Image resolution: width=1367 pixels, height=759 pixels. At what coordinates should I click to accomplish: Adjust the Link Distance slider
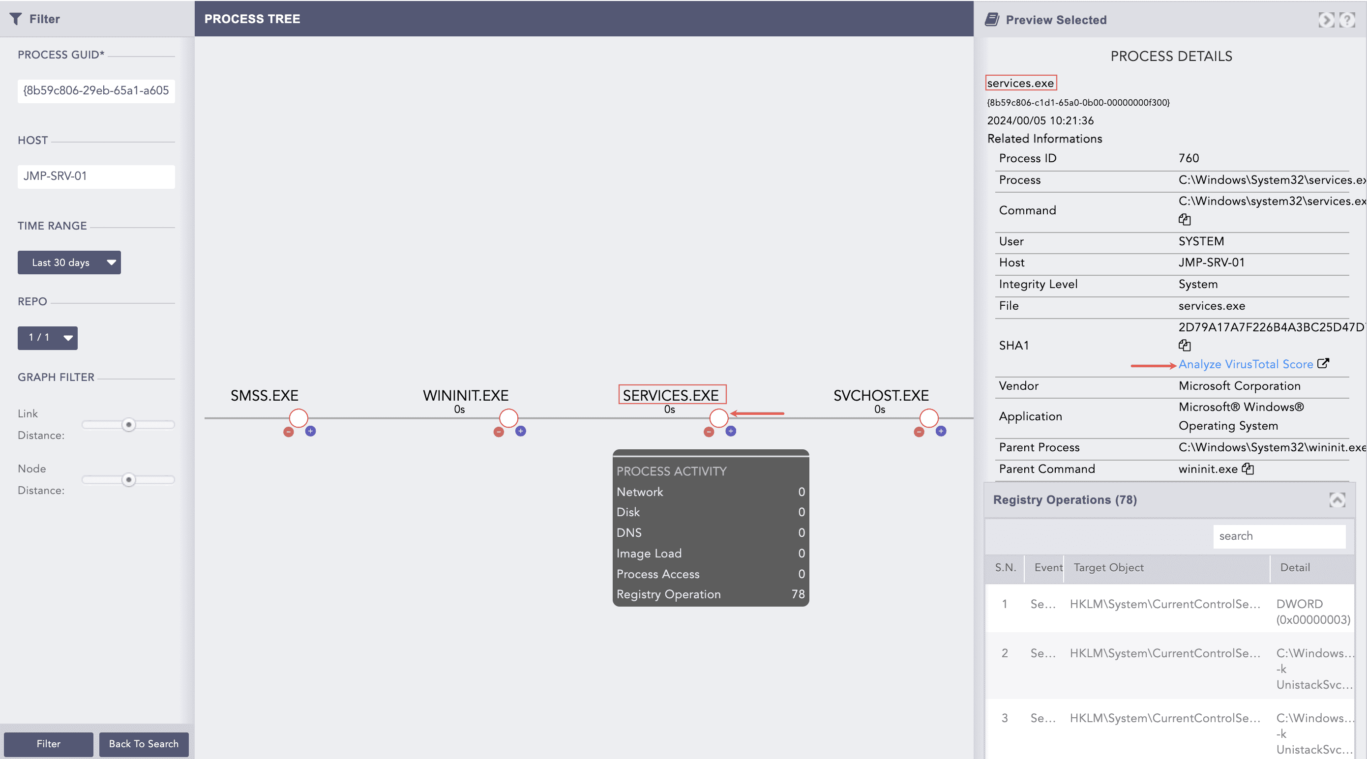[128, 424]
